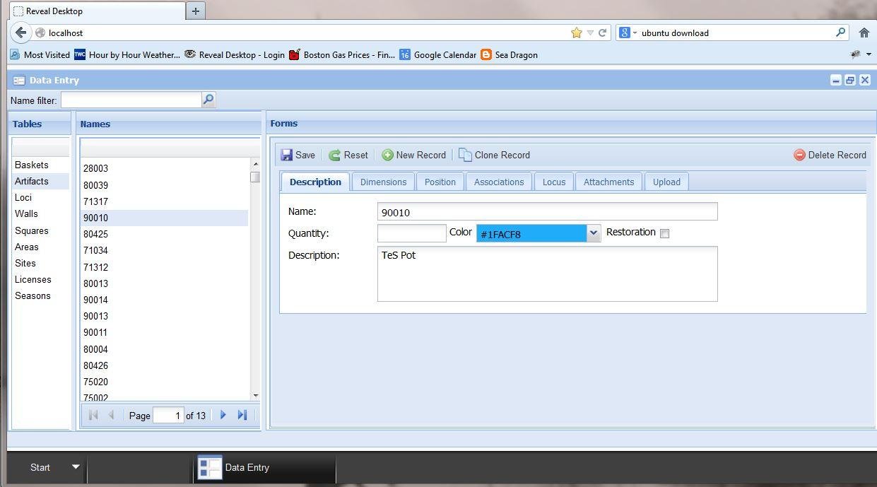Screen dimensions: 877x487
Task: Jump to the last page of names
Action: 242,415
